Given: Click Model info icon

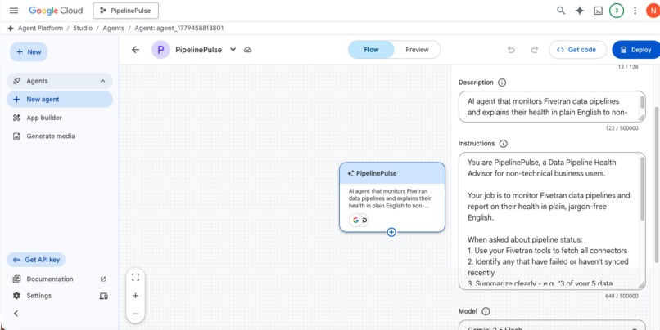Looking at the screenshot, I should click(486, 311).
